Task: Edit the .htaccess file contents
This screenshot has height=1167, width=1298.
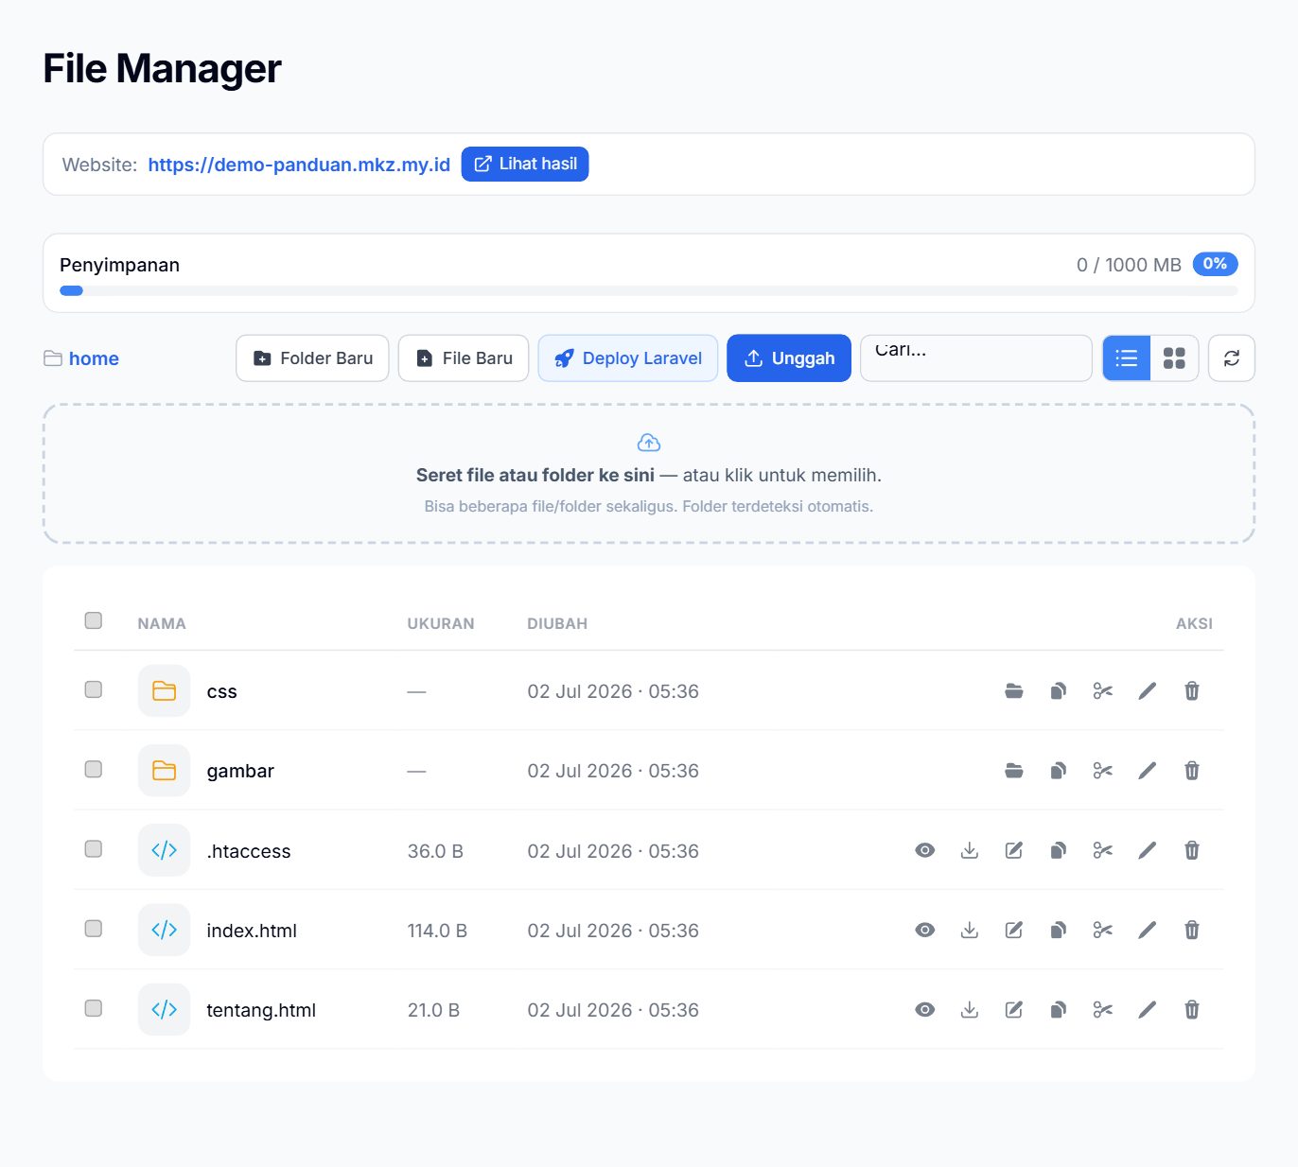Action: point(1014,850)
